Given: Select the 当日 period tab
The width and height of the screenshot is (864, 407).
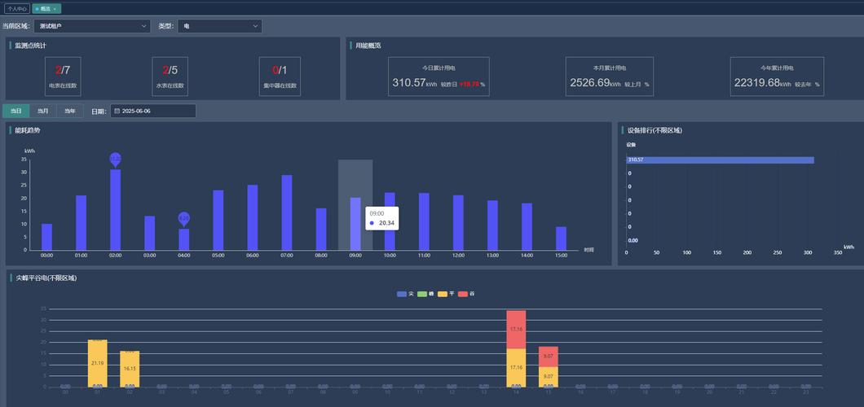Looking at the screenshot, I should [x=16, y=111].
